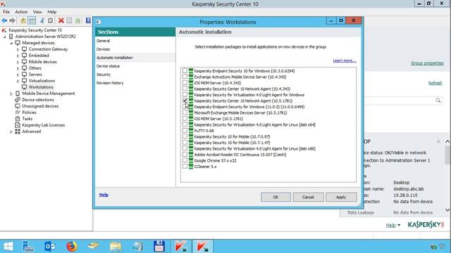Open the yellow scanner icon on the taskbar
The width and height of the screenshot is (451, 253).
(94, 246)
